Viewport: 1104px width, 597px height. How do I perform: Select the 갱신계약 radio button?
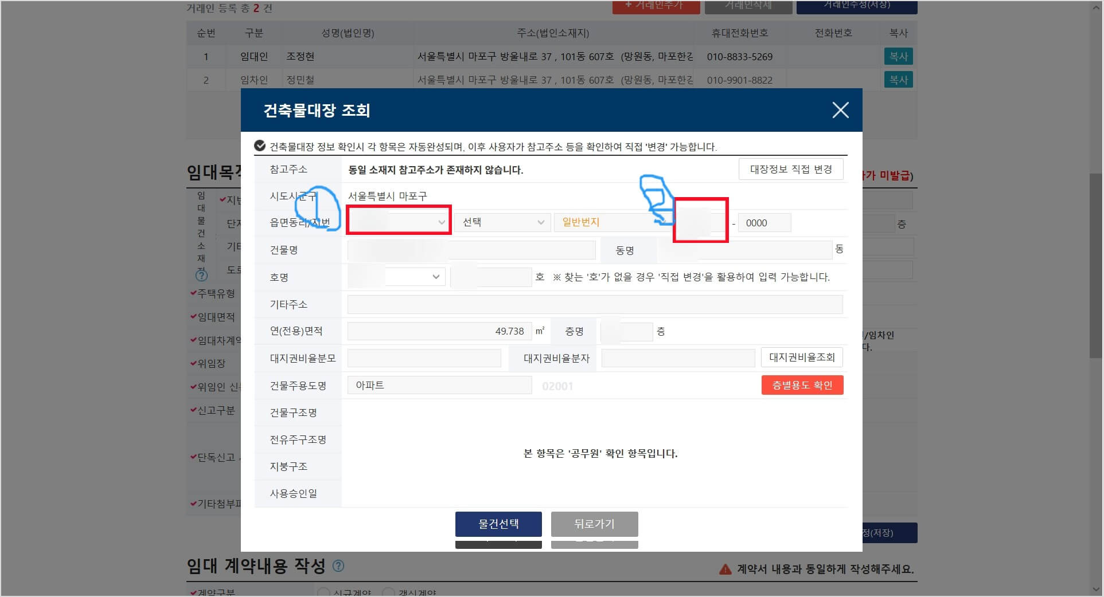[388, 592]
